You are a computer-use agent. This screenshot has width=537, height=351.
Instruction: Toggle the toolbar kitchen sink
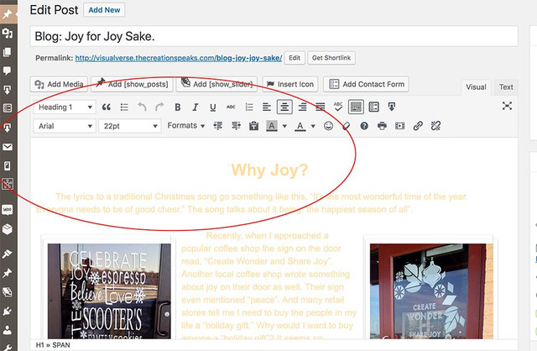pyautogui.click(x=356, y=107)
